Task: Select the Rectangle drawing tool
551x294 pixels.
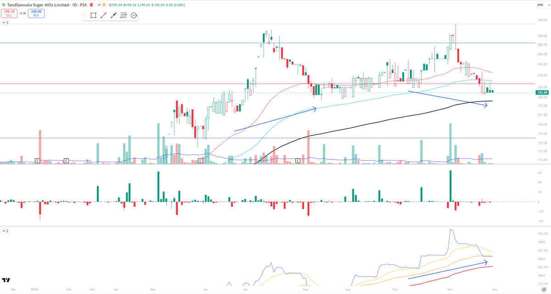Action: [x=93, y=15]
